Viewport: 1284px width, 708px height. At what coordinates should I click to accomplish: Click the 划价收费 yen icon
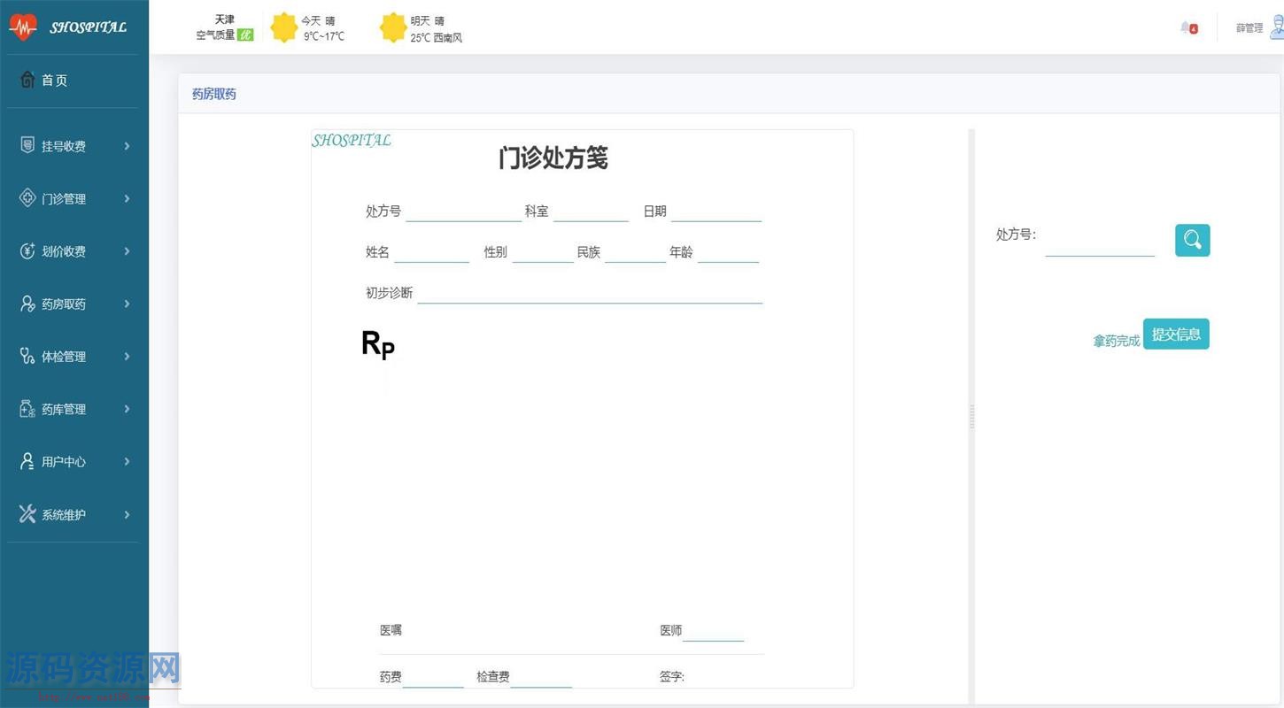[x=27, y=250]
